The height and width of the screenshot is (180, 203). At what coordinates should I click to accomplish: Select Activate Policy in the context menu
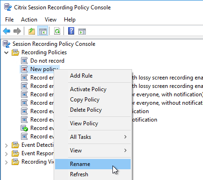(x=93, y=89)
